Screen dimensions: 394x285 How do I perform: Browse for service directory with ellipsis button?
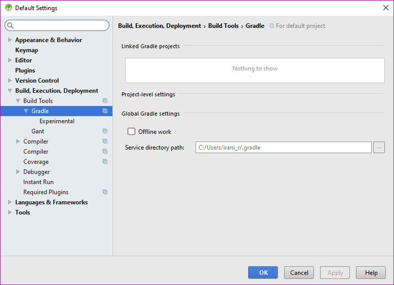point(379,148)
